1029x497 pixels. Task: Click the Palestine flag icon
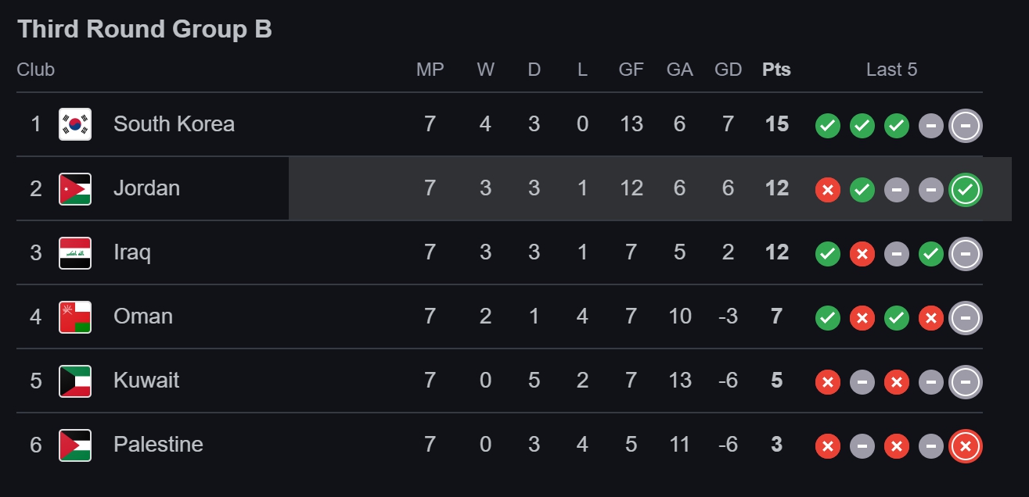pos(75,445)
